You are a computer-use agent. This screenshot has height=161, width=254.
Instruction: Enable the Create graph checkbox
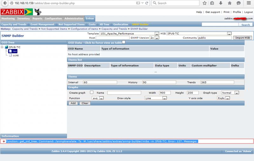click(92, 92)
